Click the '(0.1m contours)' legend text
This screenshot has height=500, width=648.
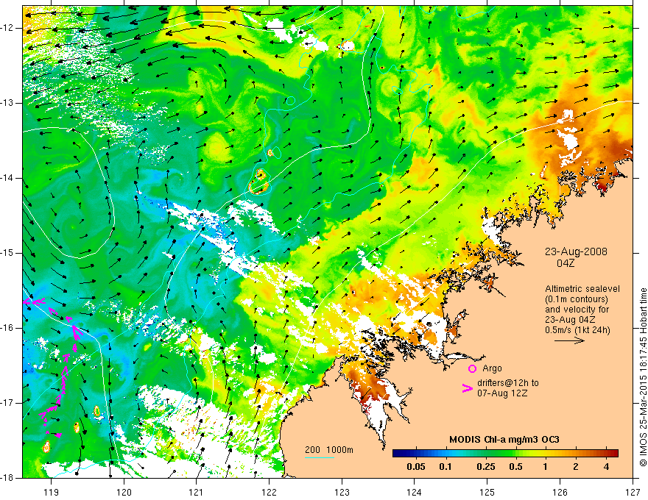(x=577, y=299)
